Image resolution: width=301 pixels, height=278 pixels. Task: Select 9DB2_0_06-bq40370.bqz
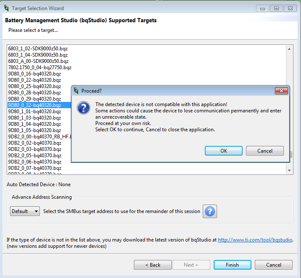35,162
